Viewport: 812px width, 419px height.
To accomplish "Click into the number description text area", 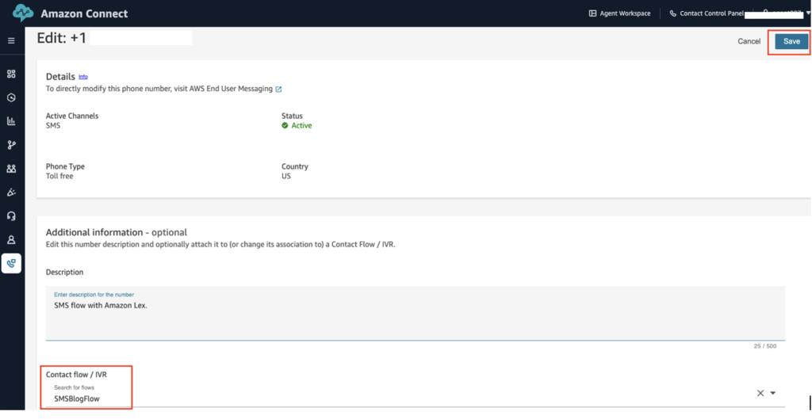I will point(416,313).
